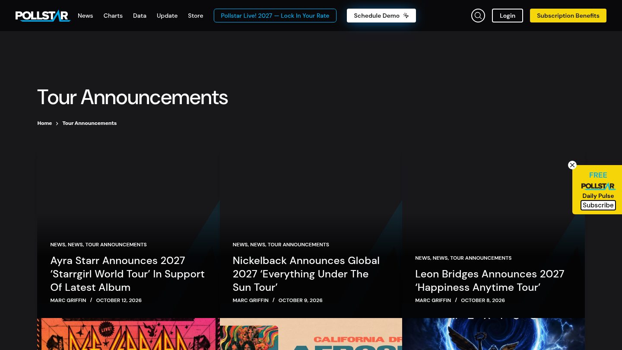Image resolution: width=622 pixels, height=350 pixels.
Task: Open the Charts menu
Action: pos(113,16)
